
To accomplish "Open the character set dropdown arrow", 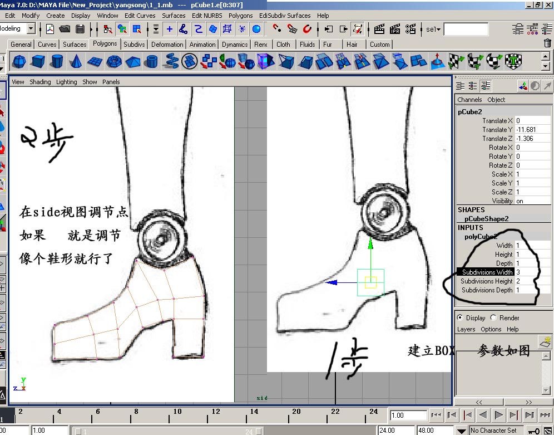I will (462, 431).
